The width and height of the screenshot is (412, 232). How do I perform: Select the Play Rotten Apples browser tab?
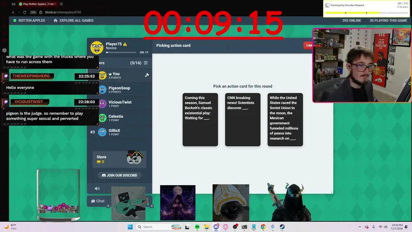point(38,4)
